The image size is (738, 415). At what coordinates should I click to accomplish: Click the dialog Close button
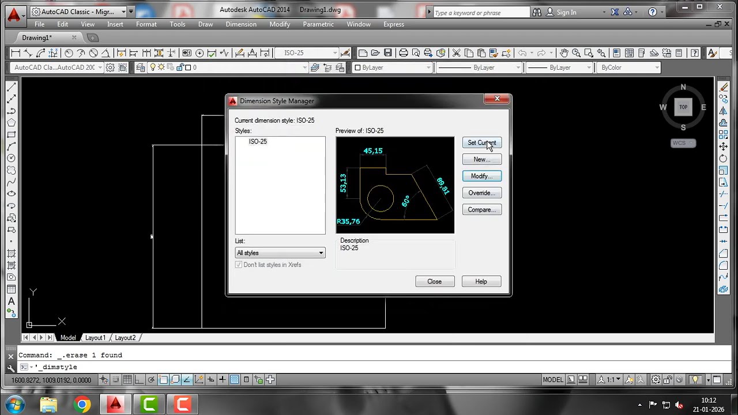[x=435, y=281]
